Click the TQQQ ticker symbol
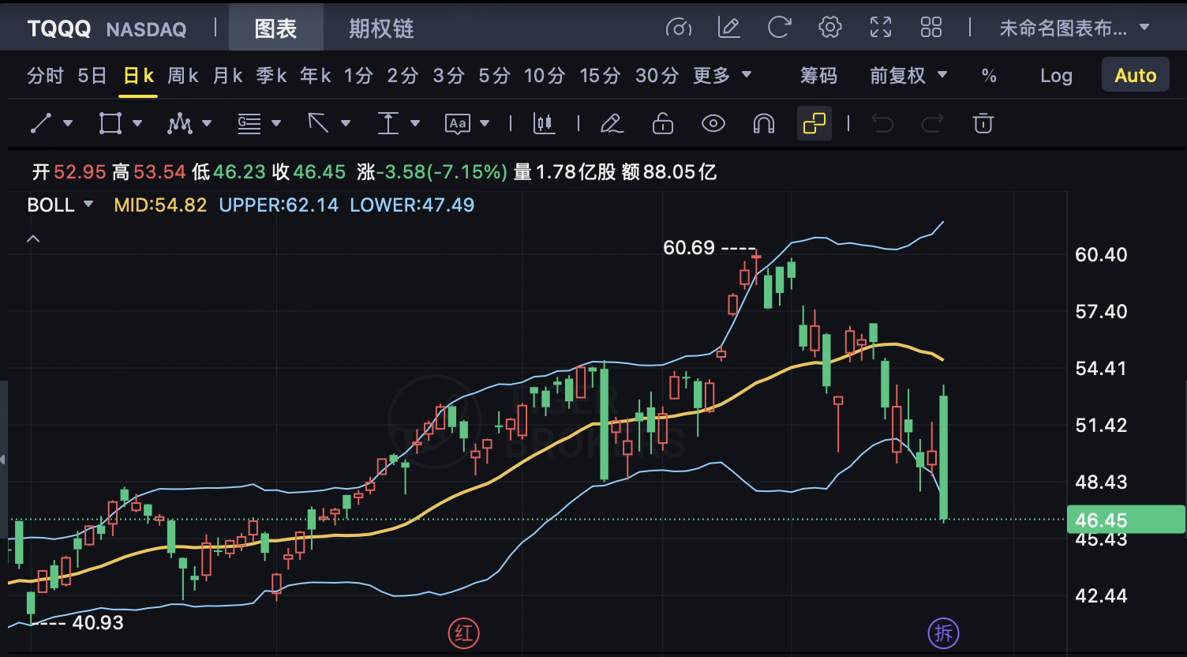 59,29
